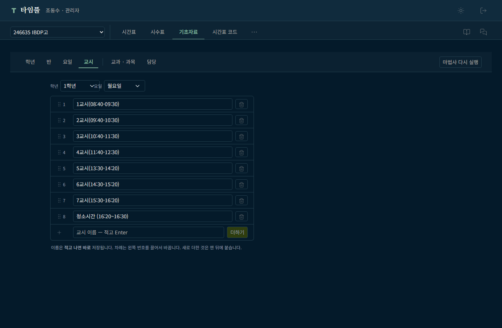502x328 pixels.
Task: Click the new period name input field
Action: pyautogui.click(x=148, y=233)
